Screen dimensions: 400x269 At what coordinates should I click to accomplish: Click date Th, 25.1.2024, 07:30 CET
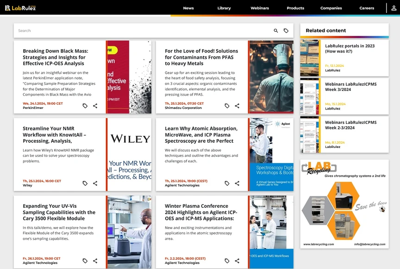[x=184, y=103]
